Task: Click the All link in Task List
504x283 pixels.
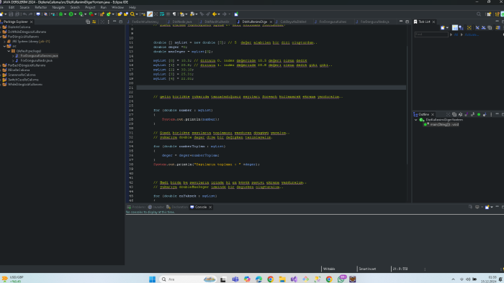Action: pos(456,34)
